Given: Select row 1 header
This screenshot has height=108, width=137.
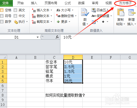Looking at the screenshot, I should [x=3, y=62].
